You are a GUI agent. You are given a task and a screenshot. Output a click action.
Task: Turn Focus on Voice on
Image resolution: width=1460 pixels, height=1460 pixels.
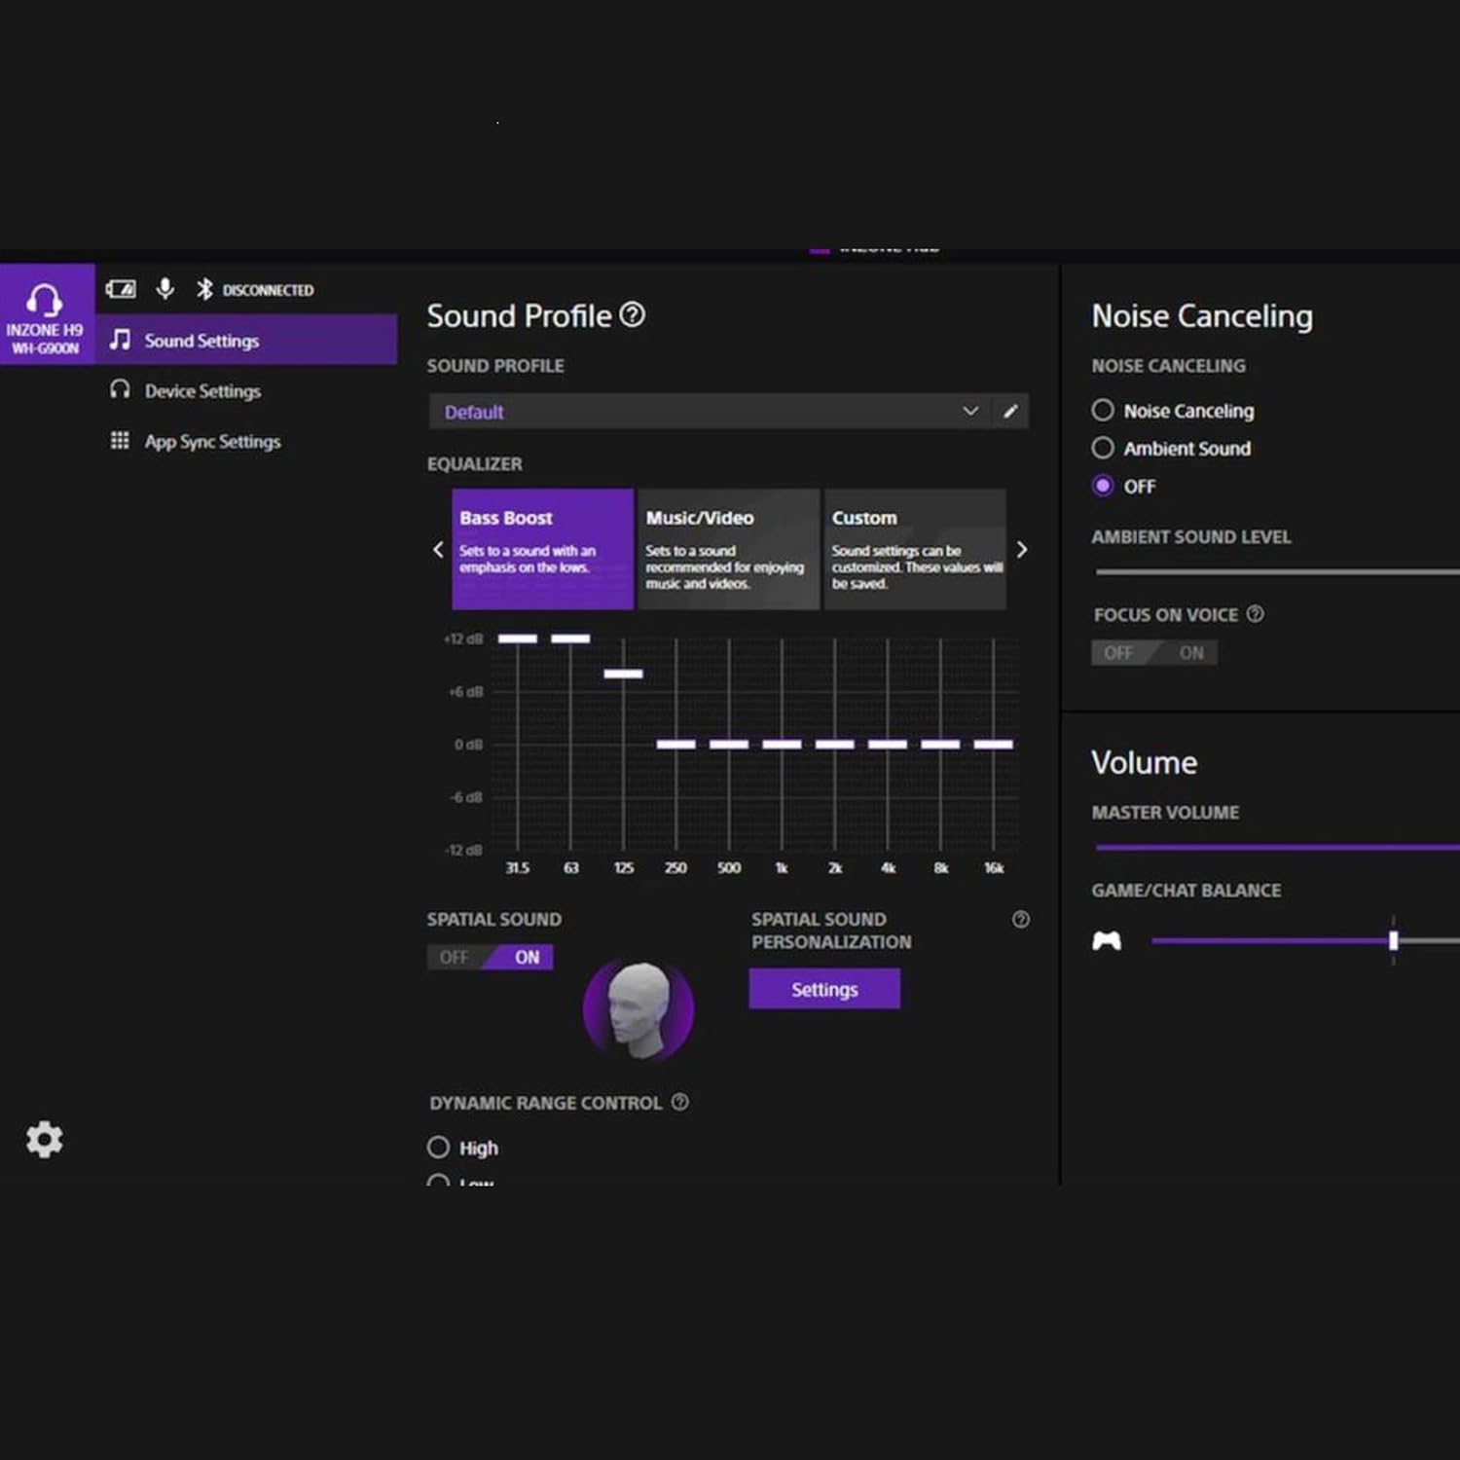[1191, 653]
